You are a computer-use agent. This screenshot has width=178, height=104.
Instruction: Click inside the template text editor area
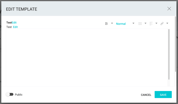click(x=87, y=58)
